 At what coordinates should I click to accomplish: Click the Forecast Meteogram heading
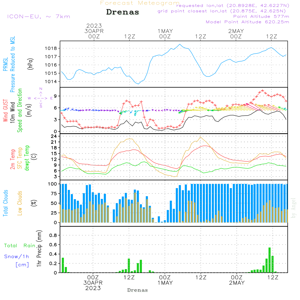point(140,3)
